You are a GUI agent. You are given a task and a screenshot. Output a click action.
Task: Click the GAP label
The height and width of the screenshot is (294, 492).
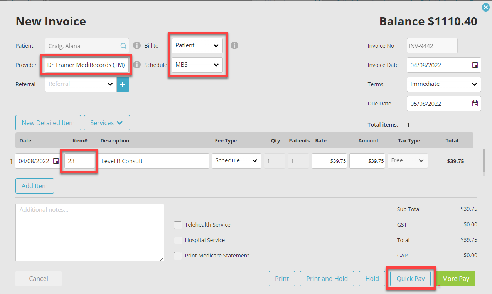coord(402,256)
